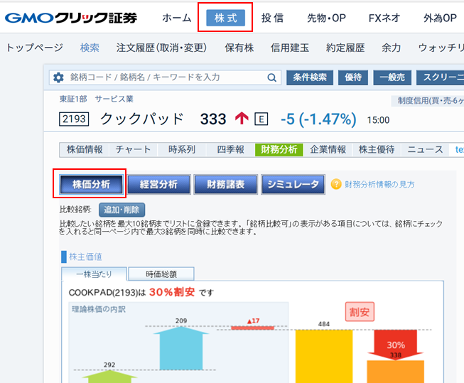The width and height of the screenshot is (464, 383).
Task: Open the 外為OP top menu
Action: [x=440, y=18]
